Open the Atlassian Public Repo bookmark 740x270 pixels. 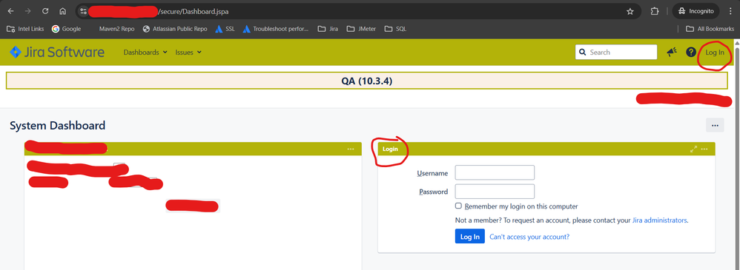click(174, 29)
